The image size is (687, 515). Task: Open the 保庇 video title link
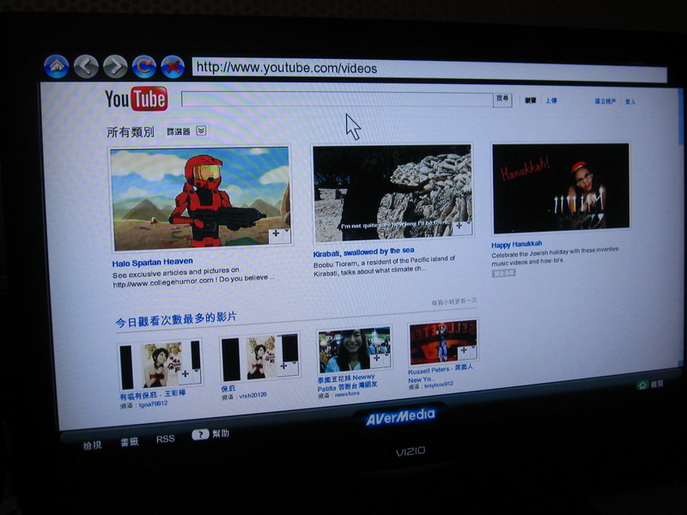(228, 389)
